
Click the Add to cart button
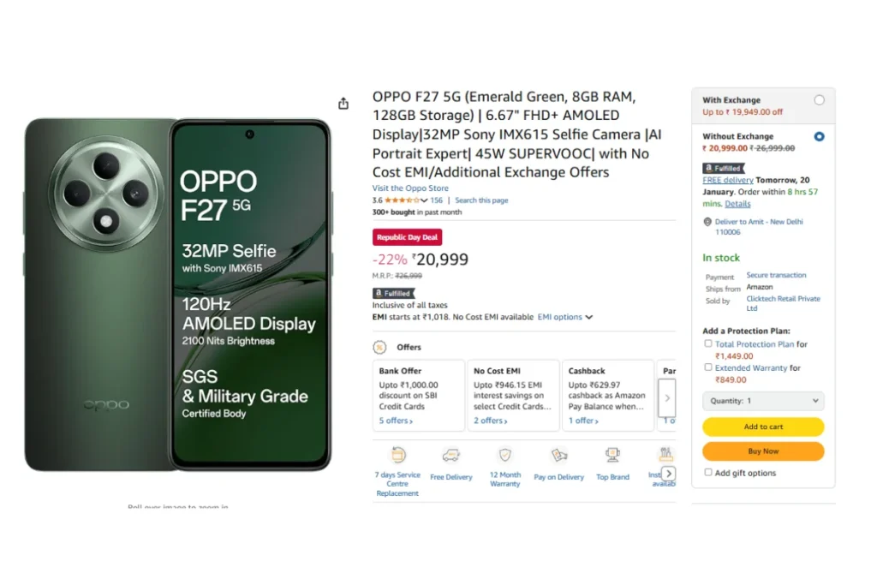(x=763, y=427)
